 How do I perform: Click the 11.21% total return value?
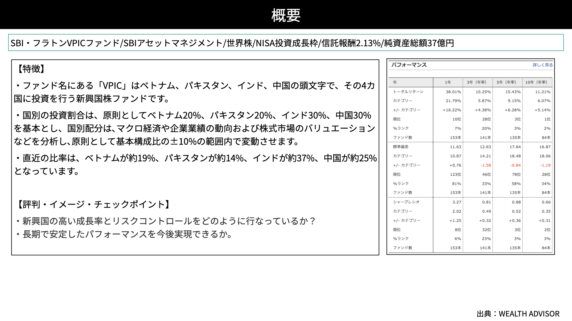pyautogui.click(x=543, y=92)
